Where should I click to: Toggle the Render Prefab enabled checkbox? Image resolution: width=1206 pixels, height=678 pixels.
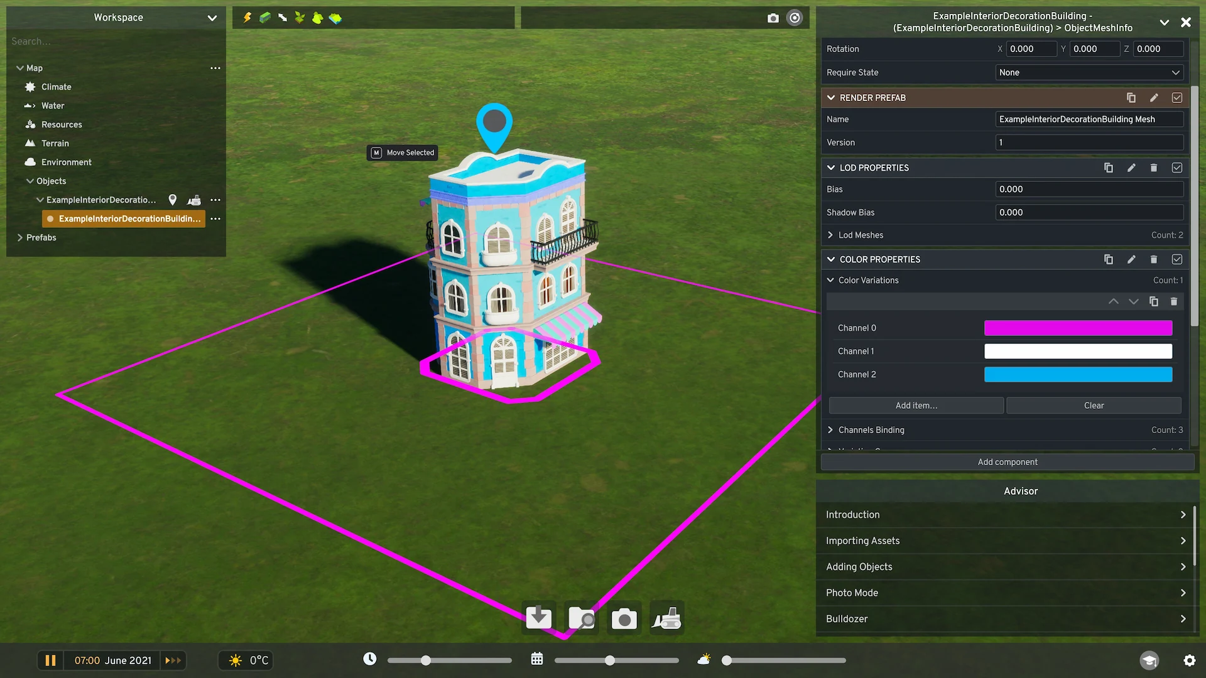[x=1177, y=98]
